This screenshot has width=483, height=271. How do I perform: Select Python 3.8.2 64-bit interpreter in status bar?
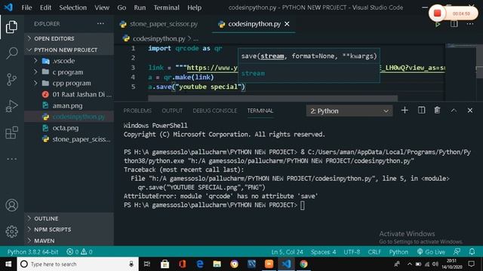coord(32,252)
